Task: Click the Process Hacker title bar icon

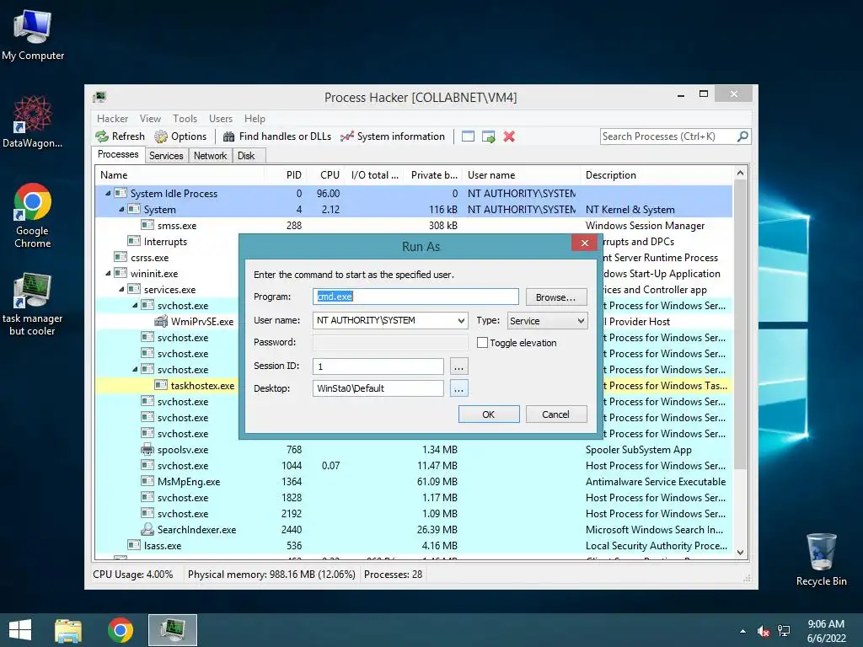Action: point(99,98)
